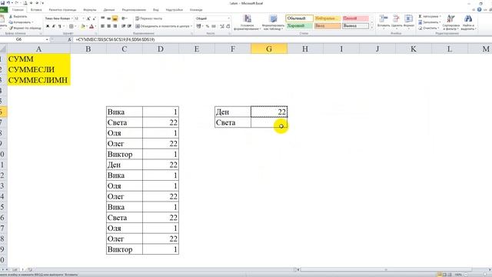Screen dimensions: 492x277
Task: Toggle underline formatting
Action: (x=60, y=26)
